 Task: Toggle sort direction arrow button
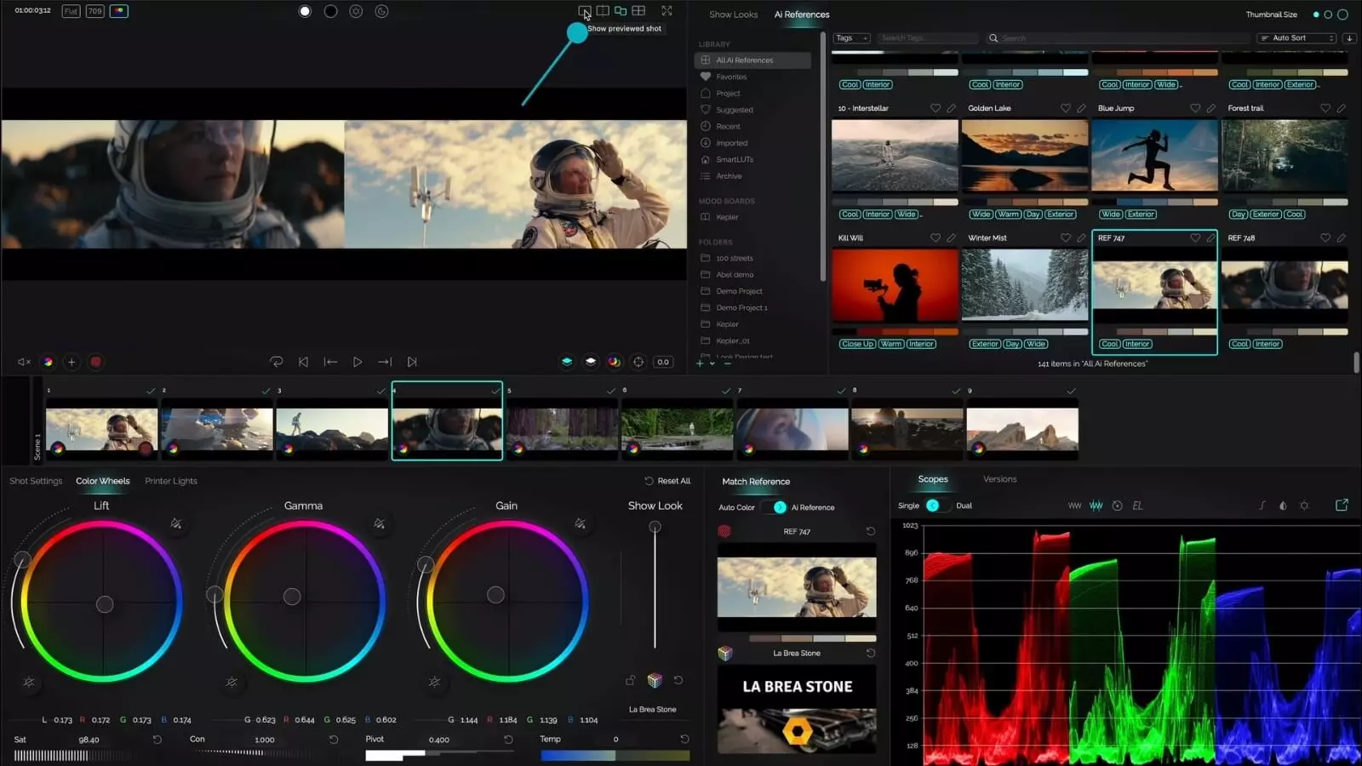1349,38
